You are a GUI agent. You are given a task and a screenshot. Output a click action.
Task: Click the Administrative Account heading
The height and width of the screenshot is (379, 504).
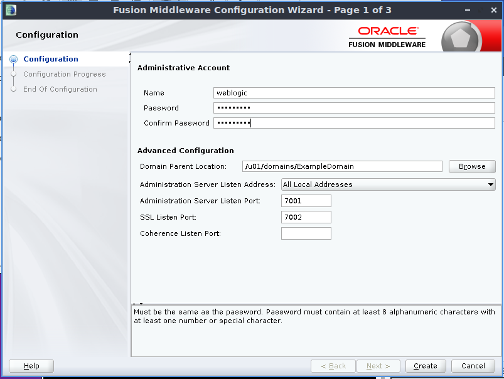(x=183, y=68)
